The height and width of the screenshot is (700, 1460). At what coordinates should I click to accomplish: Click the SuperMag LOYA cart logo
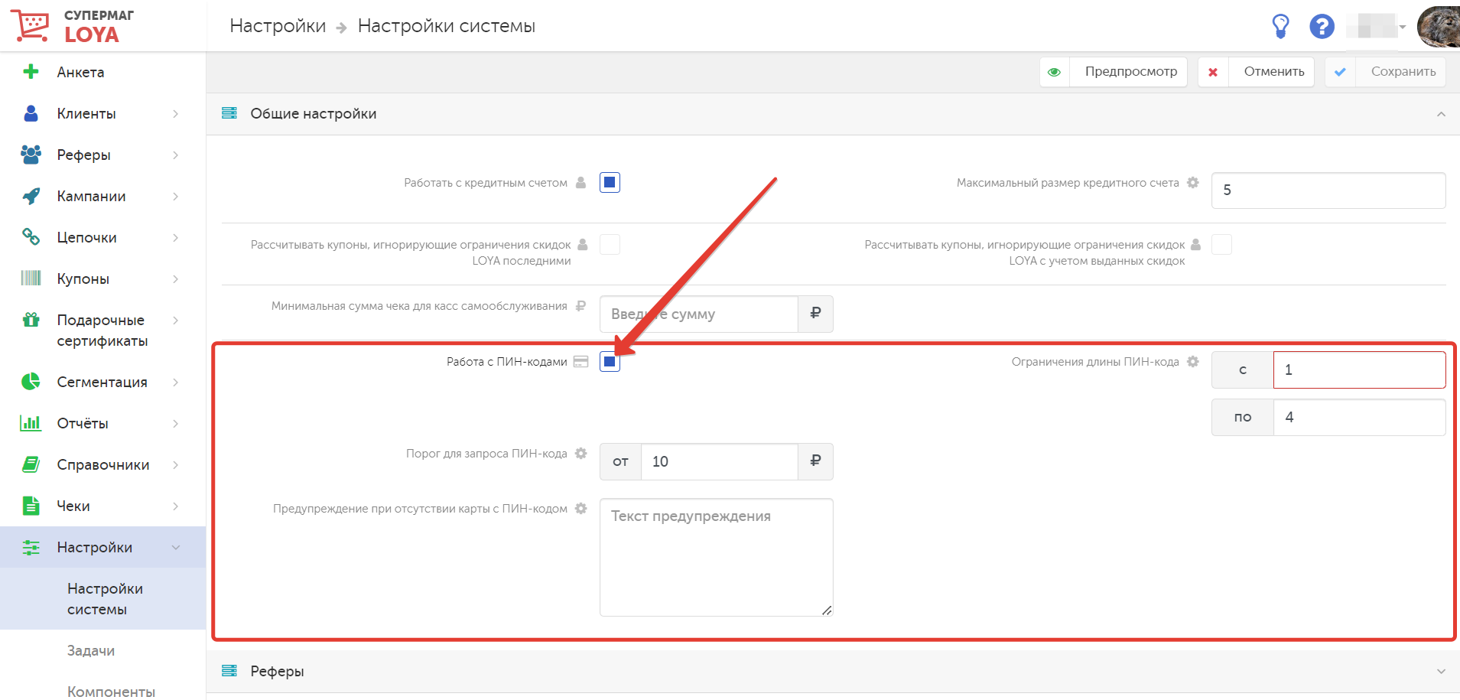29,25
